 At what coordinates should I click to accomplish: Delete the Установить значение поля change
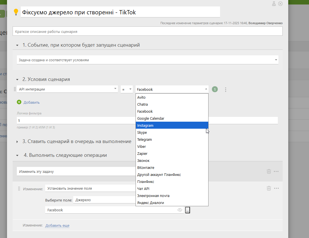[269, 188]
